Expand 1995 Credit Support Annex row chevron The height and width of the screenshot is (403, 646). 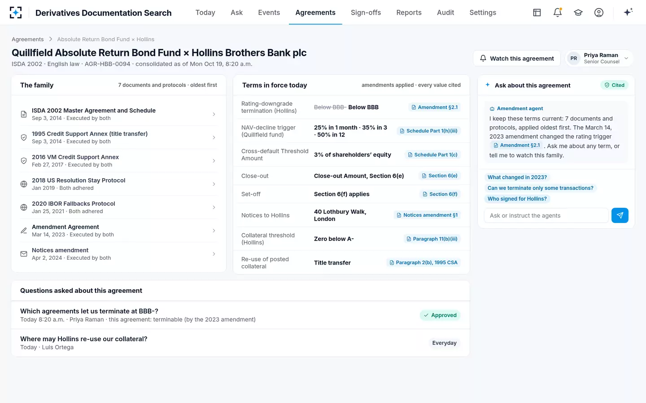(x=214, y=137)
